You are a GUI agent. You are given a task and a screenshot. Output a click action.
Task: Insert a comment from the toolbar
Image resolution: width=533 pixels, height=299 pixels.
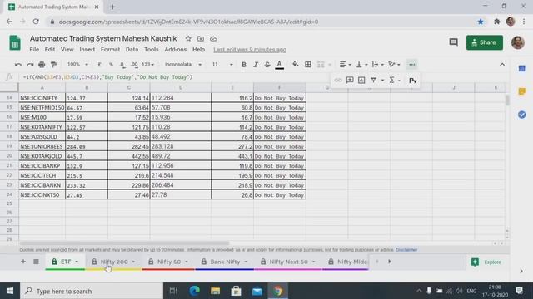click(350, 80)
